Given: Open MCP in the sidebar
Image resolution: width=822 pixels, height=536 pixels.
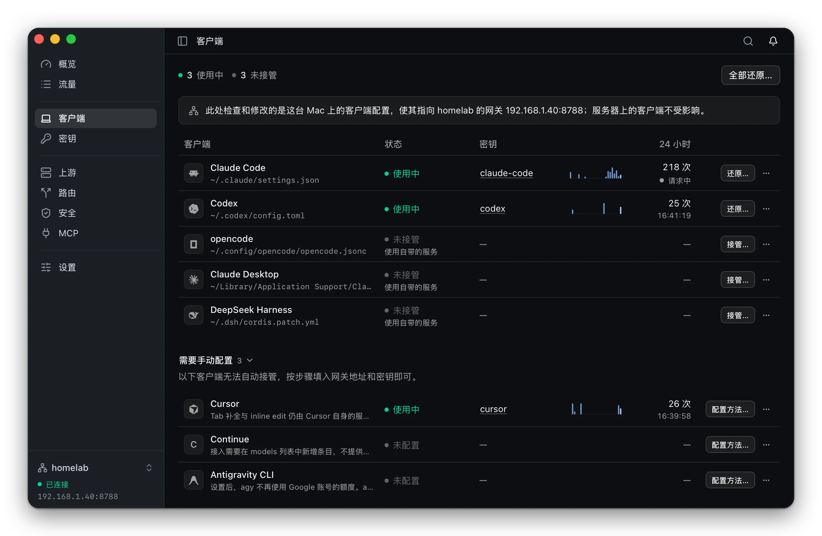Looking at the screenshot, I should [x=96, y=233].
